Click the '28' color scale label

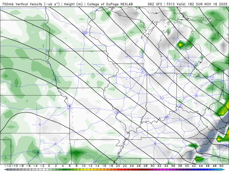(145, 166)
